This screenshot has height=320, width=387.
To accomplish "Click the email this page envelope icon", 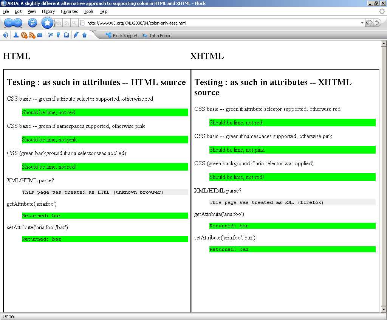I will (x=369, y=23).
